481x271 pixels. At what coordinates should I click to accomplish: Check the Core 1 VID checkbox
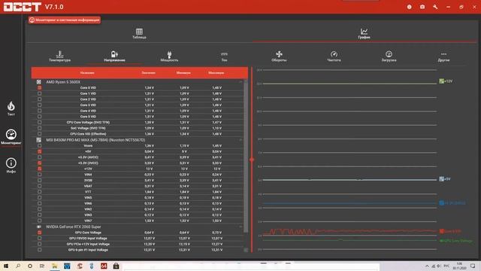tap(39, 93)
